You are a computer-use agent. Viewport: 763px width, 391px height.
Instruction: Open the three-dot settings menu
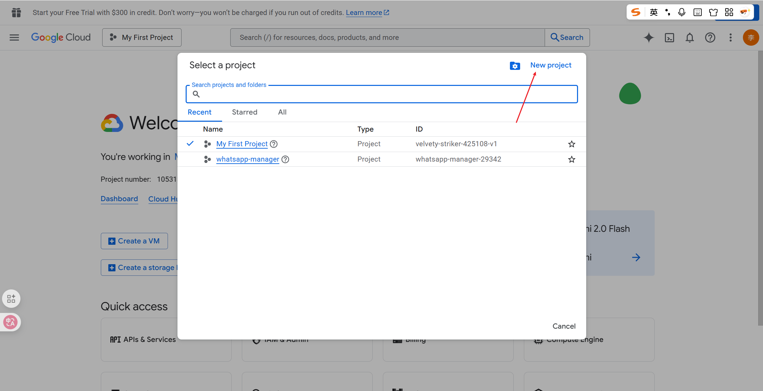pos(730,37)
